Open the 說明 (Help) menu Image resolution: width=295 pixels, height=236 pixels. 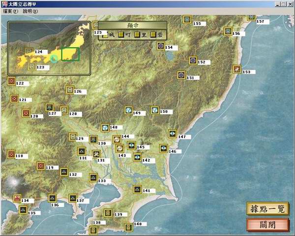30,11
